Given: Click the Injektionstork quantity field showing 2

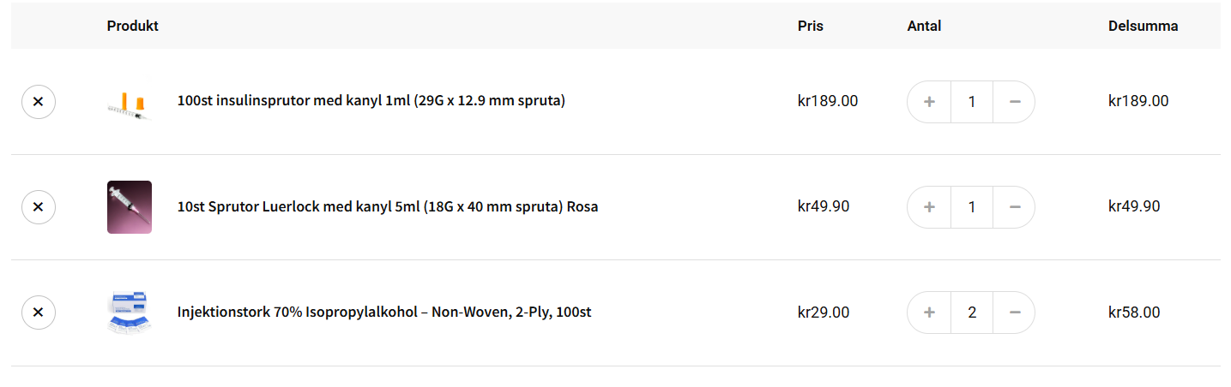Looking at the screenshot, I should pyautogui.click(x=972, y=313).
